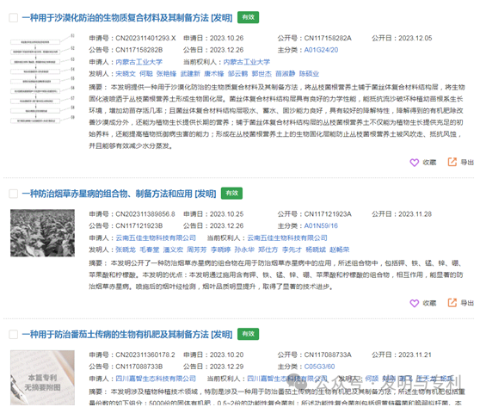Select publication number CN117088733A

328,355
